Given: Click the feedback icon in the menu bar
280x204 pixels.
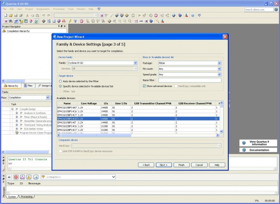Looking at the screenshot, I should (99, 9).
